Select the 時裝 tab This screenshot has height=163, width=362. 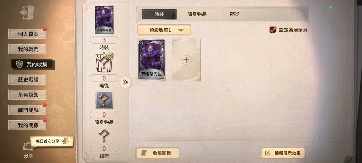click(159, 14)
